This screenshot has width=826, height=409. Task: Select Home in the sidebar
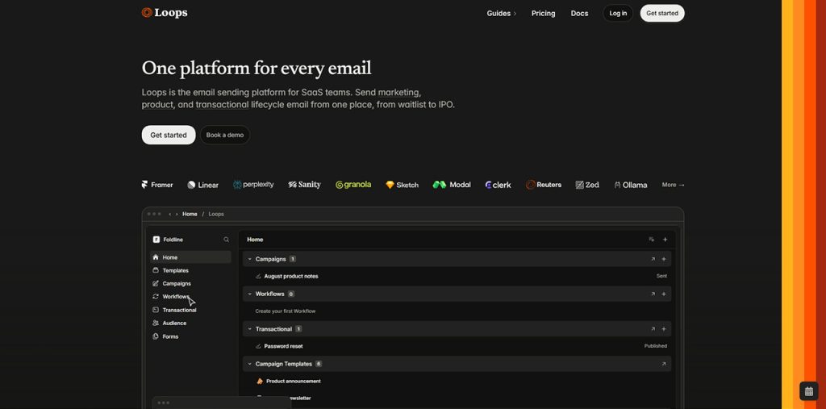(190, 257)
